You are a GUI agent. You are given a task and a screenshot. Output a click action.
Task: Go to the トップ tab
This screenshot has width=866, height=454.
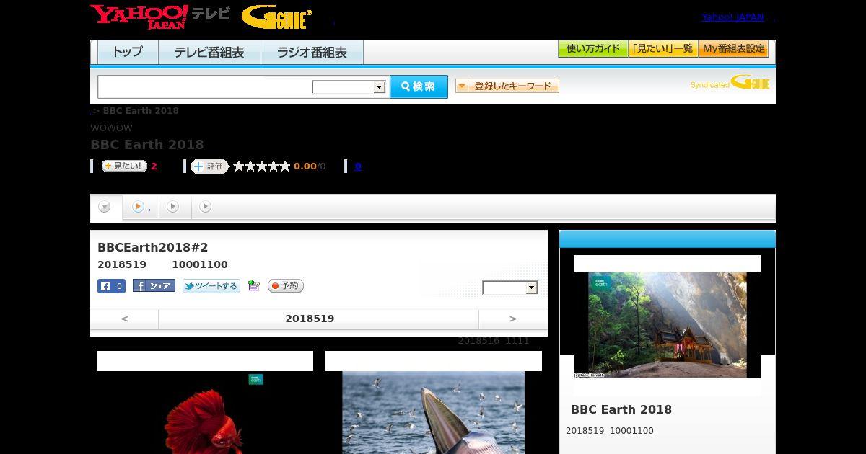tap(128, 52)
